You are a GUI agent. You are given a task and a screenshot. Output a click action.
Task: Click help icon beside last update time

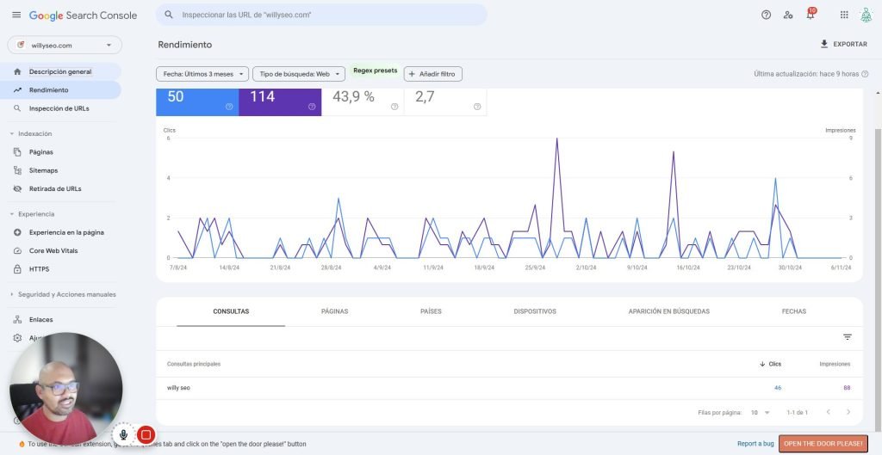865,74
